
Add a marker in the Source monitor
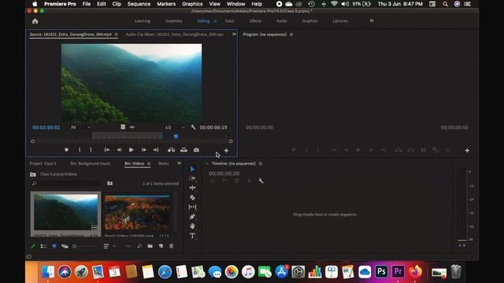[x=66, y=150]
